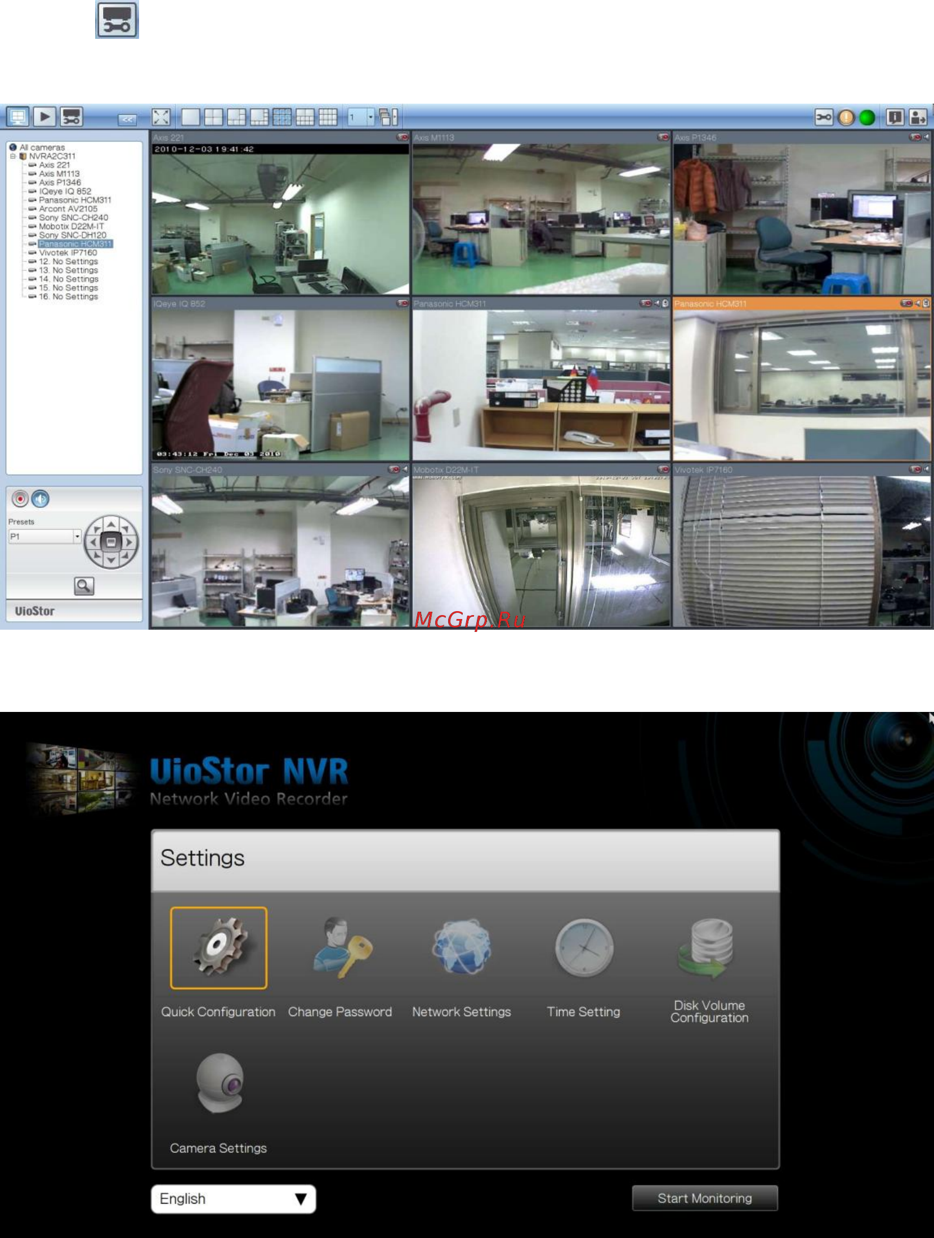Viewport: 934px width, 1238px height.
Task: Click the green status indicator light
Action: (867, 117)
